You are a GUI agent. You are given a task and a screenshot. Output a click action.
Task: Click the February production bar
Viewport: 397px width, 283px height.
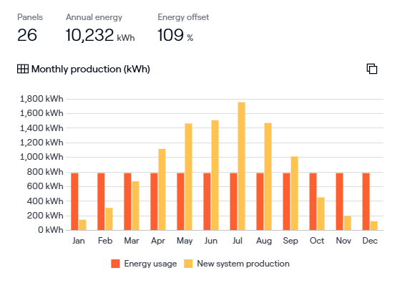tap(109, 219)
